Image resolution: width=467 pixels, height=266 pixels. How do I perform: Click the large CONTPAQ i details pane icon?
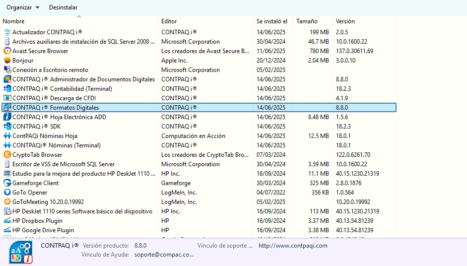pyautogui.click(x=21, y=252)
